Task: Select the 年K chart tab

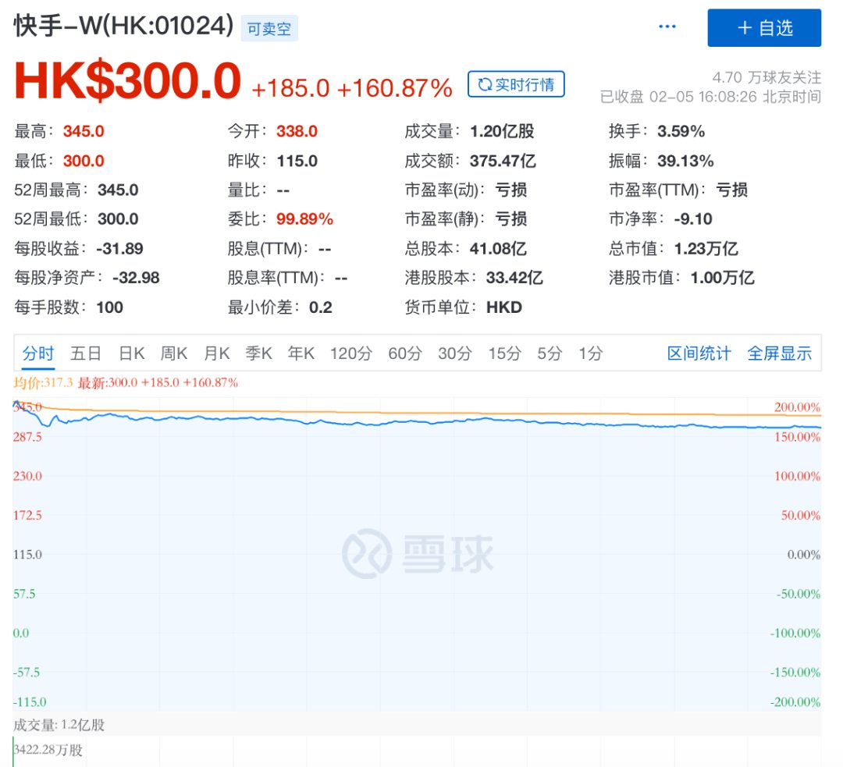Action: click(x=301, y=353)
